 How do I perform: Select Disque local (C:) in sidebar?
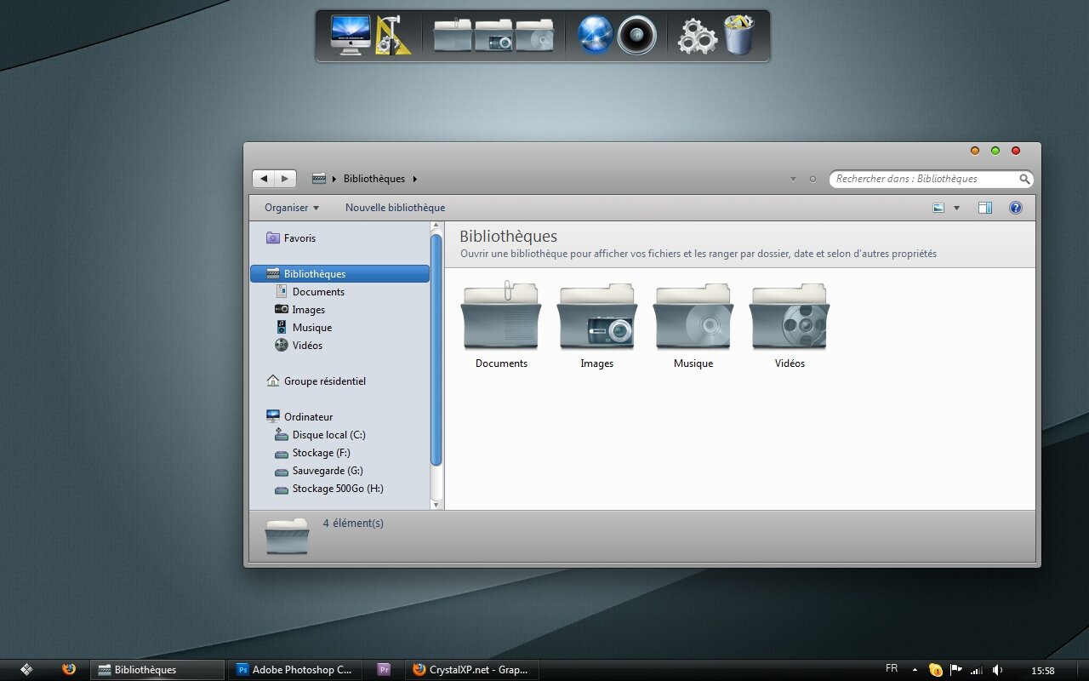click(x=328, y=435)
